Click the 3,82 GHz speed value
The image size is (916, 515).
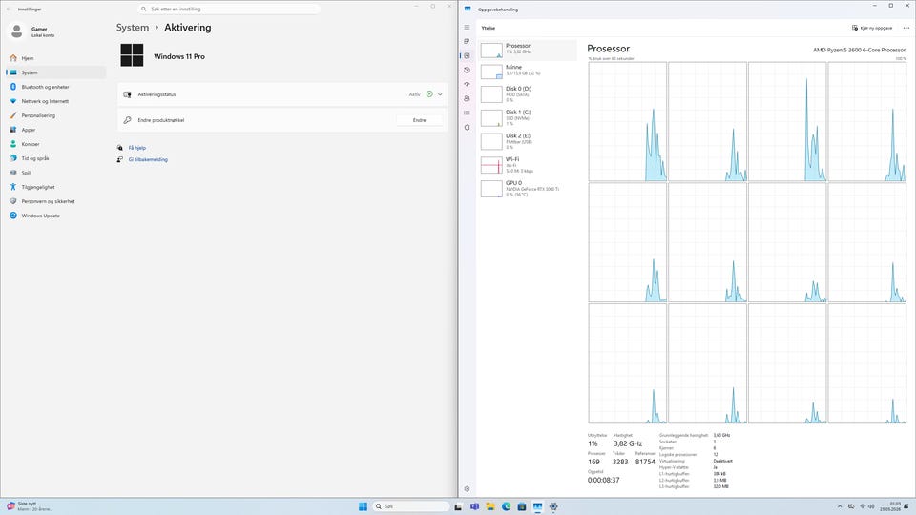(x=628, y=443)
